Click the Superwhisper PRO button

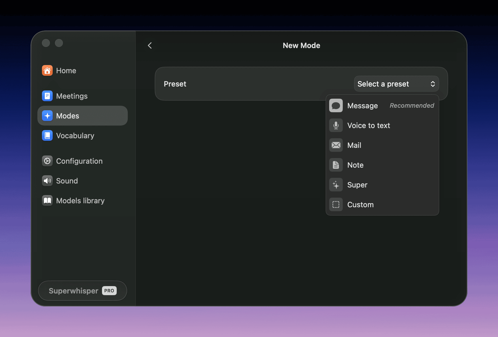(82, 291)
